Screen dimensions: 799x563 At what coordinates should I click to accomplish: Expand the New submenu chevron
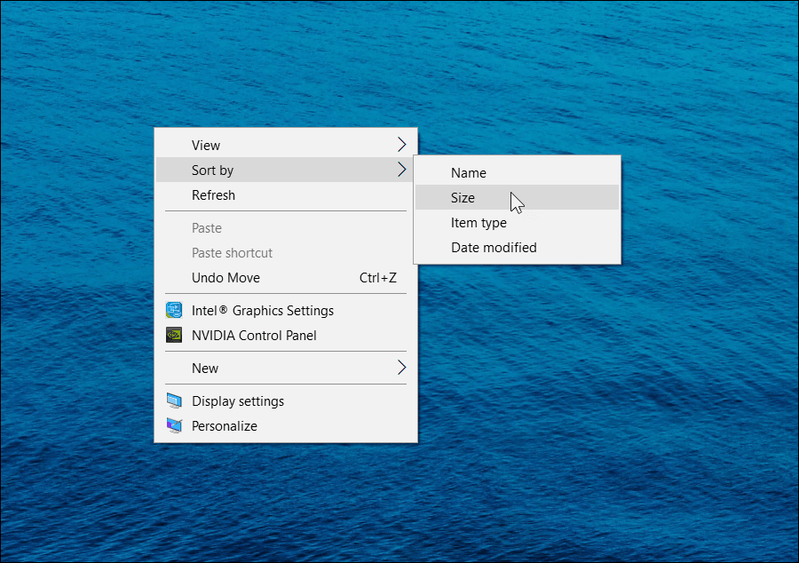coord(401,368)
